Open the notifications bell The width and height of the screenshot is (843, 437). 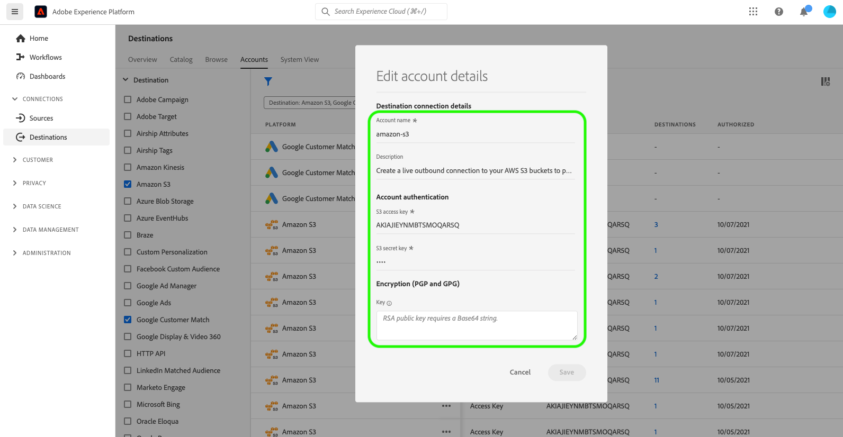[804, 12]
